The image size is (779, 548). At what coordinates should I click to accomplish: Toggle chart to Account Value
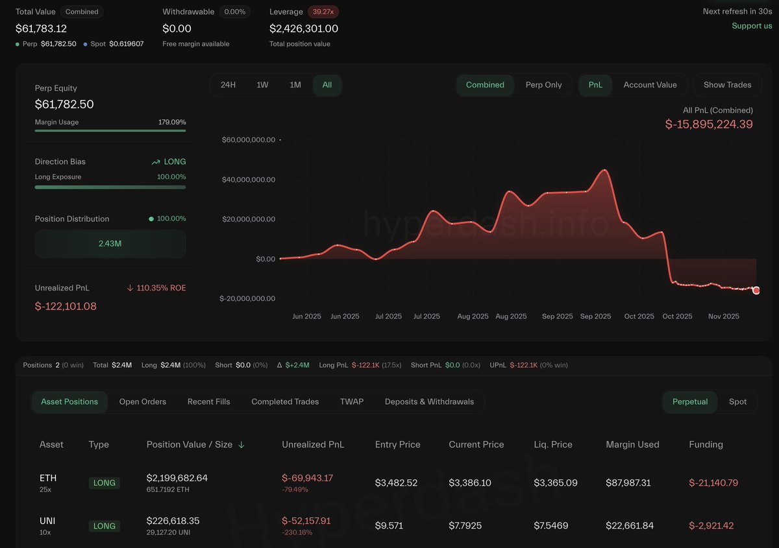650,85
